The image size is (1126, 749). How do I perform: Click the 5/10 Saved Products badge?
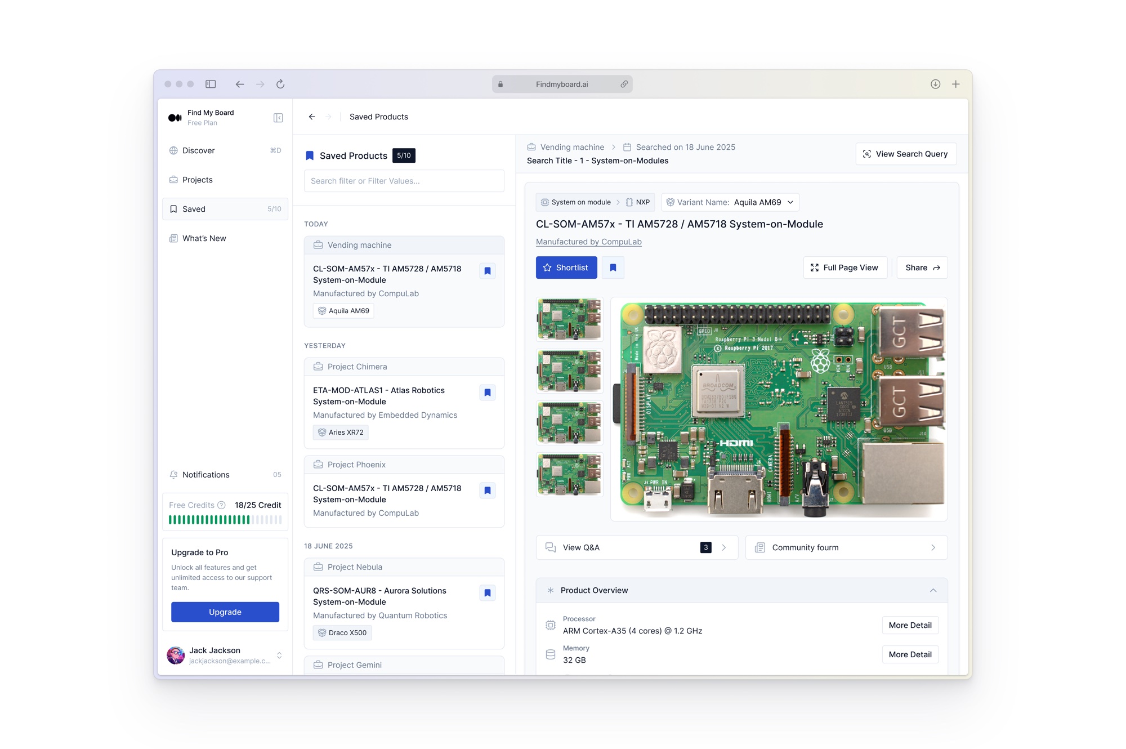tap(404, 155)
